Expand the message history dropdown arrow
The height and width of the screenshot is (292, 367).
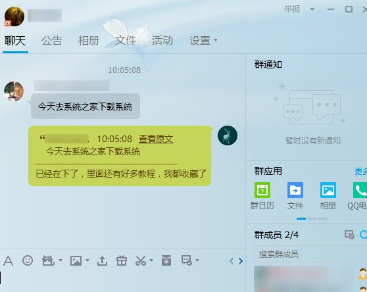[x=197, y=260]
